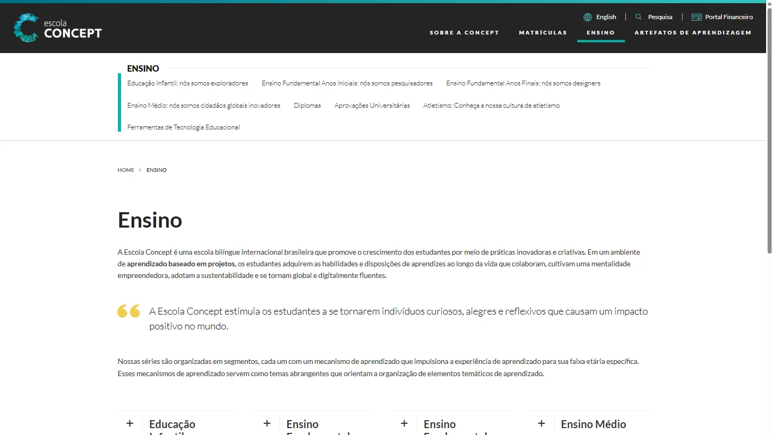Open the Sobre a Concept menu
The image size is (773, 435).
tap(465, 33)
